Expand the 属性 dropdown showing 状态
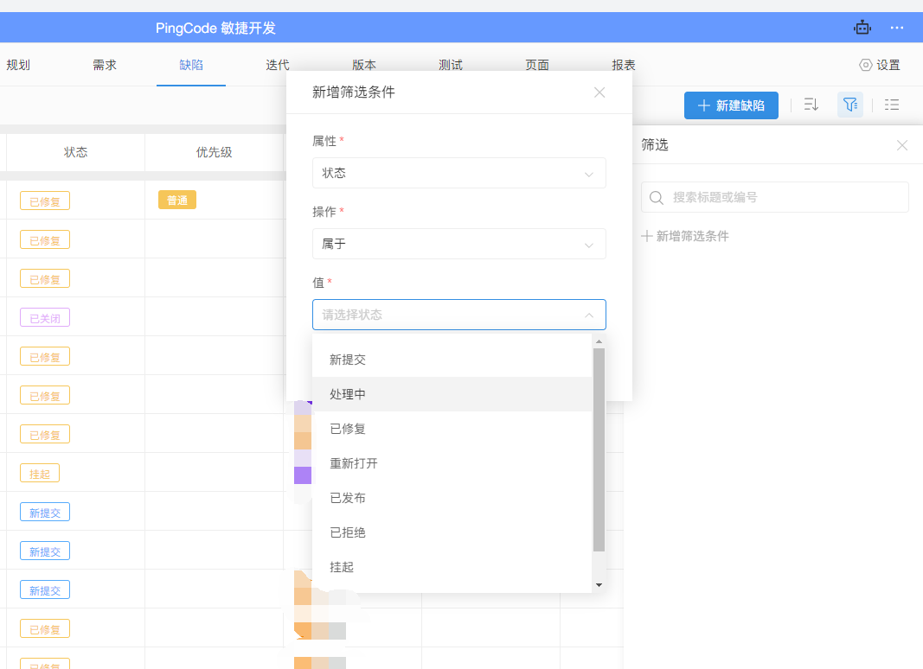This screenshot has width=923, height=669. [458, 173]
